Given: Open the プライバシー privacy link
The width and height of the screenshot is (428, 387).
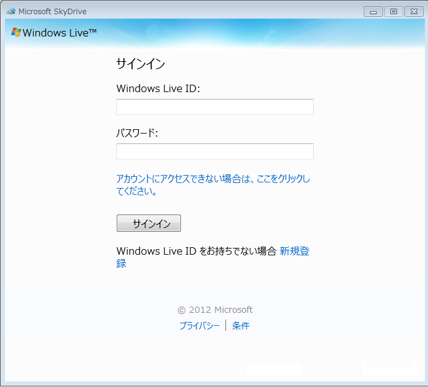Looking at the screenshot, I should click(x=199, y=326).
